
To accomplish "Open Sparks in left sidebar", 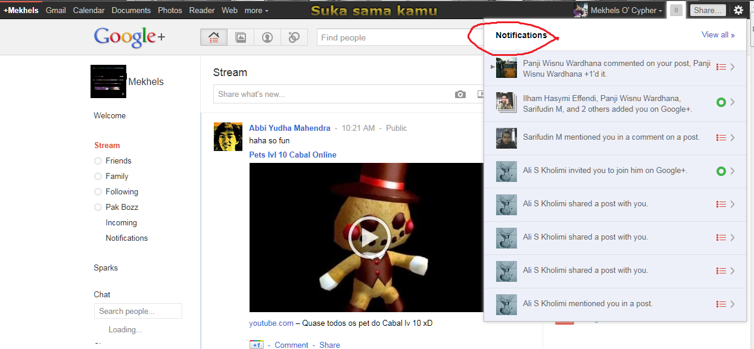I will (x=106, y=268).
